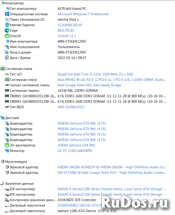Open the DirectX 11.1 link
The width and height of the screenshot is (175, 215).
coord(67,36)
